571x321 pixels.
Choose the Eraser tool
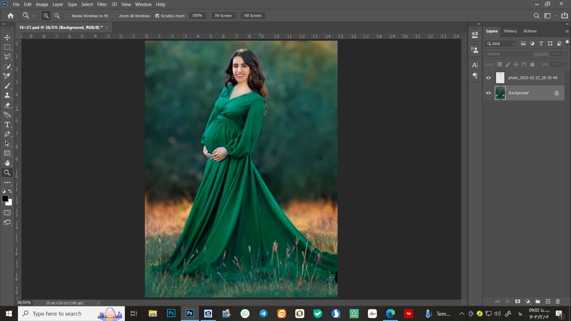[7, 105]
